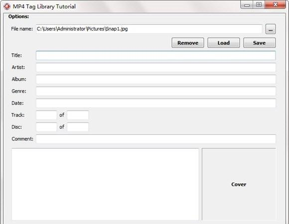Click the 'Title:' label
289x224 pixels.
point(16,55)
